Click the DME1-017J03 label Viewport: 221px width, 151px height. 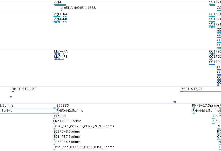click(191, 89)
